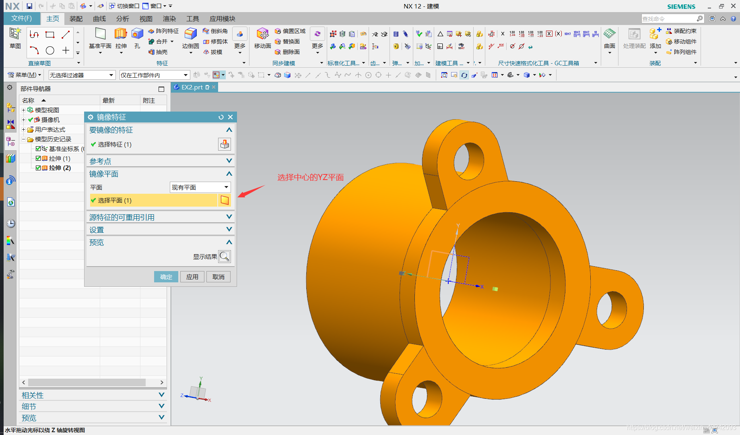This screenshot has width=740, height=435.
Task: Select the Draft (拔模) tool
Action: point(212,52)
